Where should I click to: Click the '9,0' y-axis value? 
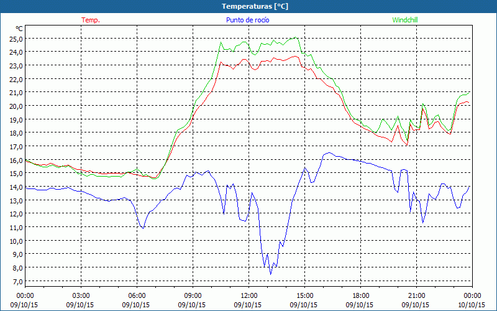17,254
